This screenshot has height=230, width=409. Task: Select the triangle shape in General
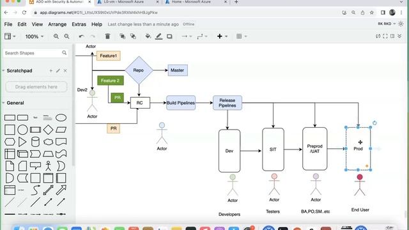(22, 142)
